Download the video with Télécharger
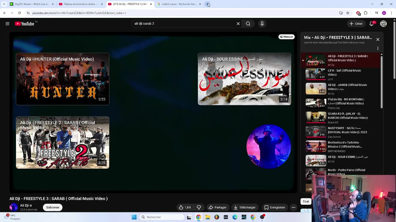Image resolution: width=396 pixels, height=222 pixels. (x=244, y=208)
